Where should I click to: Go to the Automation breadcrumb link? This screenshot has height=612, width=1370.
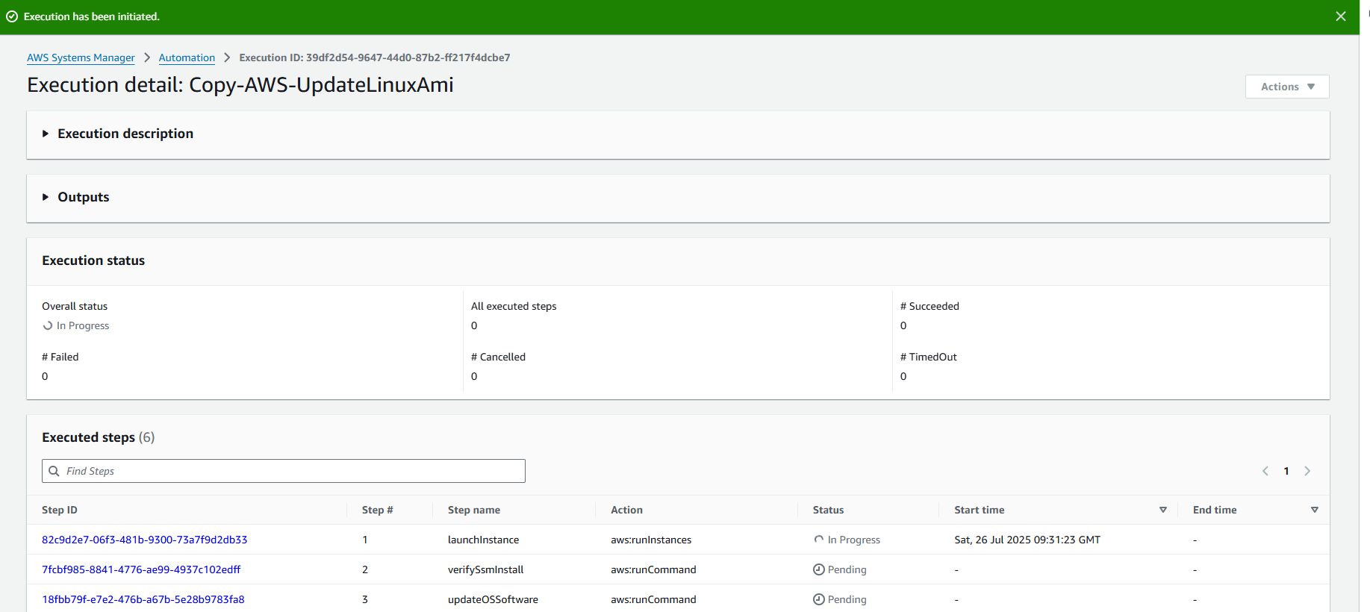[x=187, y=57]
